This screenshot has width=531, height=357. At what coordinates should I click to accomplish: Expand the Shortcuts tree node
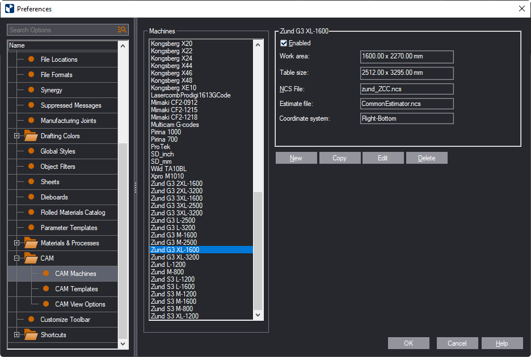point(16,335)
